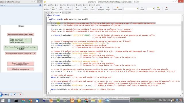Collapse the main method fold marker
This screenshot has width=184, height=103.
46,21
